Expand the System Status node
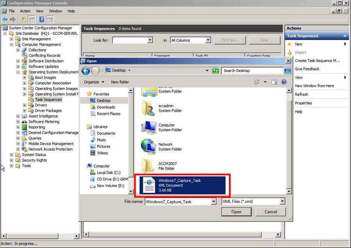This screenshot has height=248, width=351. click(x=11, y=155)
